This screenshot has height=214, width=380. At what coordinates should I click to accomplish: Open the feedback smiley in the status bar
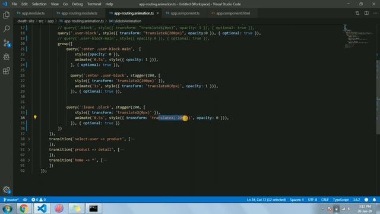tap(366, 200)
